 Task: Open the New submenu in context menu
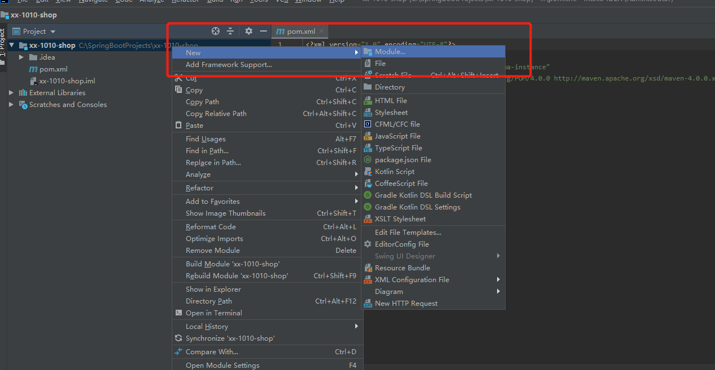click(267, 52)
